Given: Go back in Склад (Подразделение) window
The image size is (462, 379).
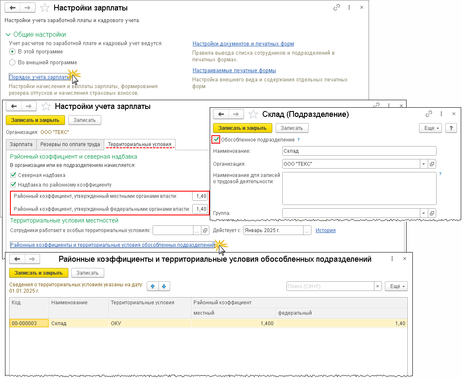Looking at the screenshot, I should coord(221,114).
